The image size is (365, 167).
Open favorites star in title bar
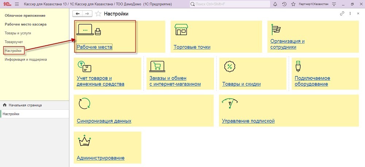pyautogui.click(x=293, y=4)
